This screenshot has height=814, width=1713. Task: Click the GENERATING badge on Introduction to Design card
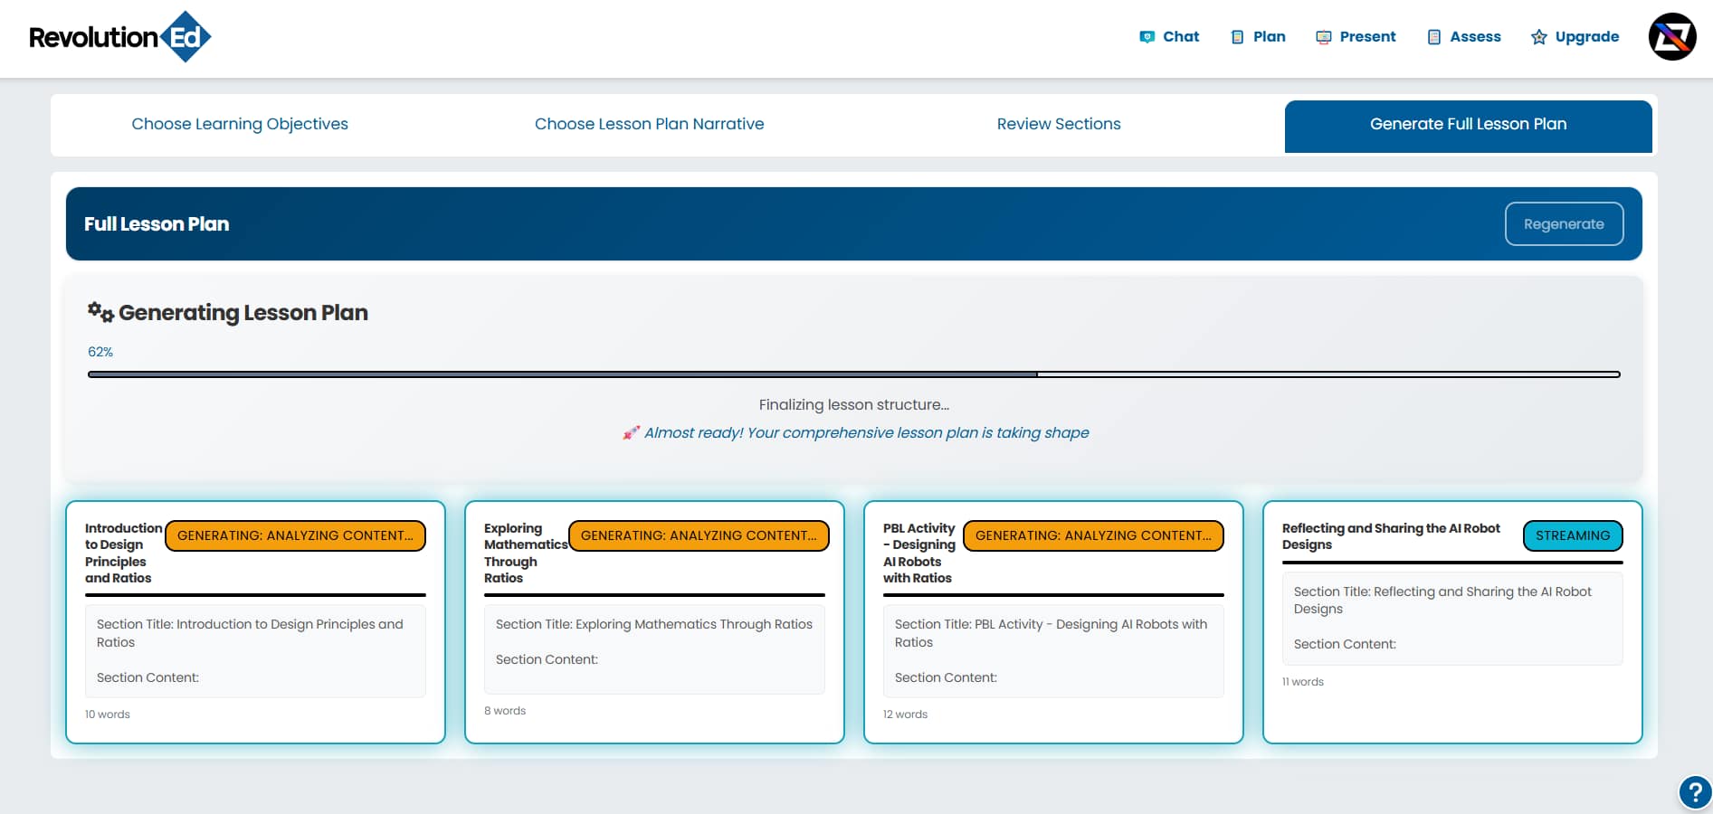point(295,535)
